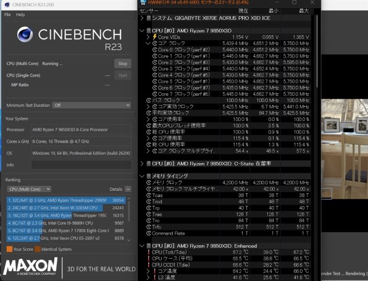The width and height of the screenshot is (368, 281).
Task: Click the Core 6 クロック clock icon
Action: [x=154, y=88]
